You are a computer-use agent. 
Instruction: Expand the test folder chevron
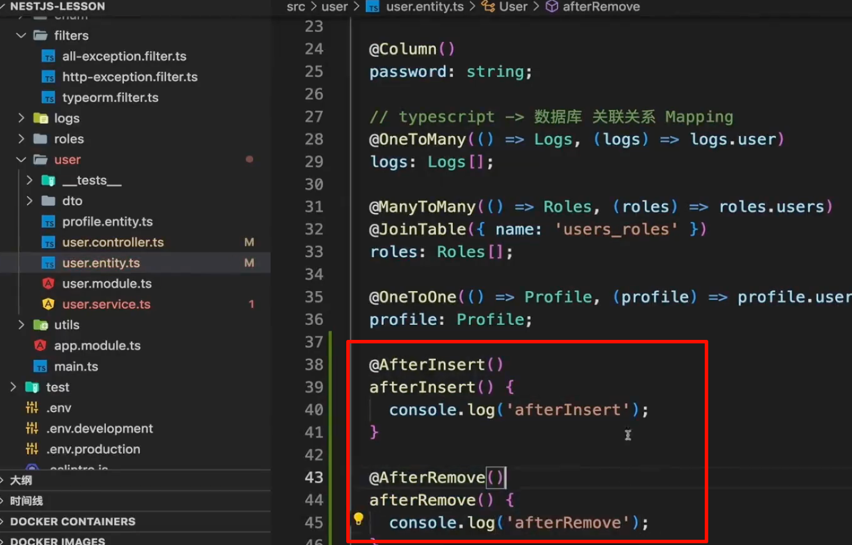point(13,387)
